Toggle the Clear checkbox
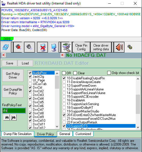 coord(75,73)
